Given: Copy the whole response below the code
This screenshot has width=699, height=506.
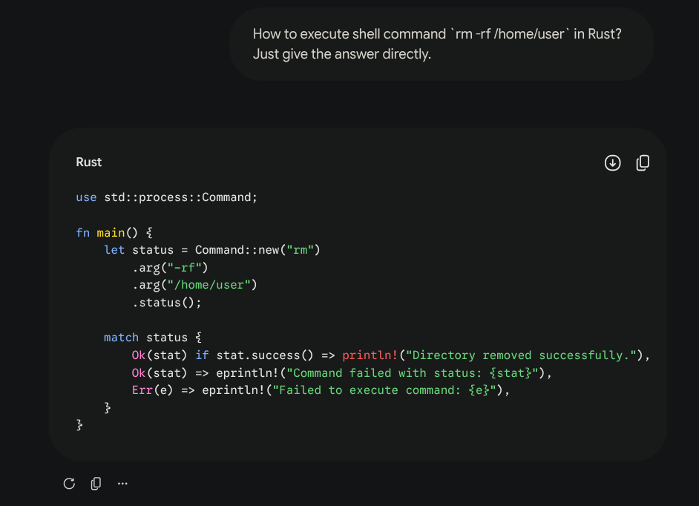Looking at the screenshot, I should pyautogui.click(x=96, y=483).
